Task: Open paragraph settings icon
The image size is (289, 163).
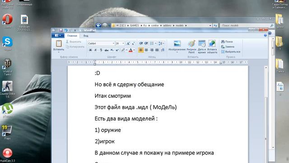Action: [x=163, y=50]
